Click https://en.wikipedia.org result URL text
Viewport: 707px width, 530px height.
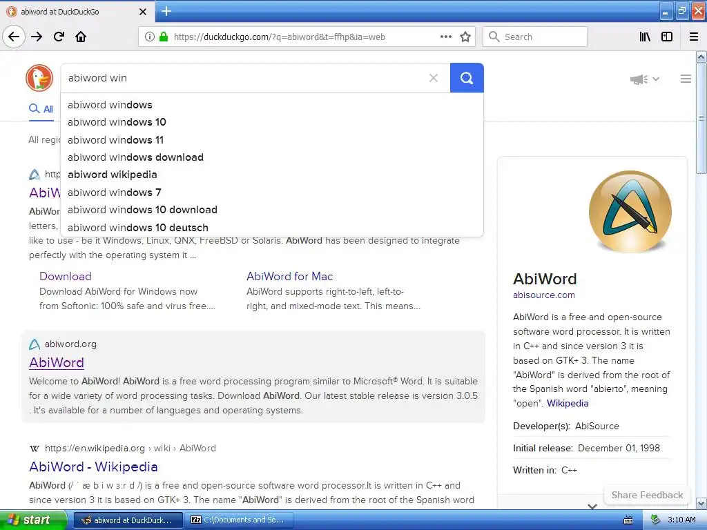(x=95, y=449)
